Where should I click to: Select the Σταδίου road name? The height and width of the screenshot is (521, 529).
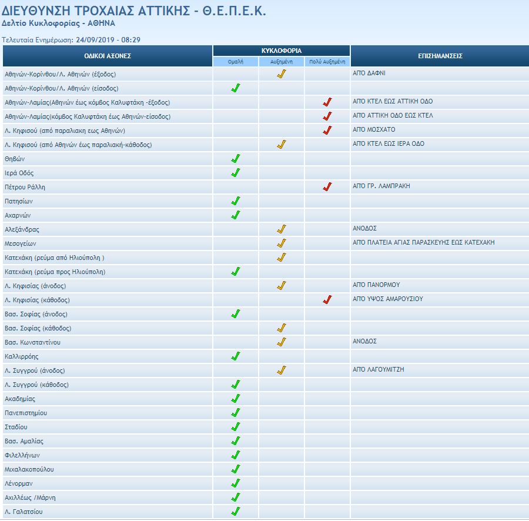click(16, 427)
